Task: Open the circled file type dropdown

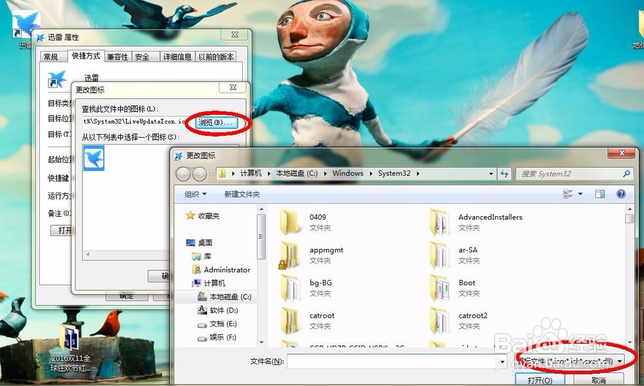Action: (570, 362)
